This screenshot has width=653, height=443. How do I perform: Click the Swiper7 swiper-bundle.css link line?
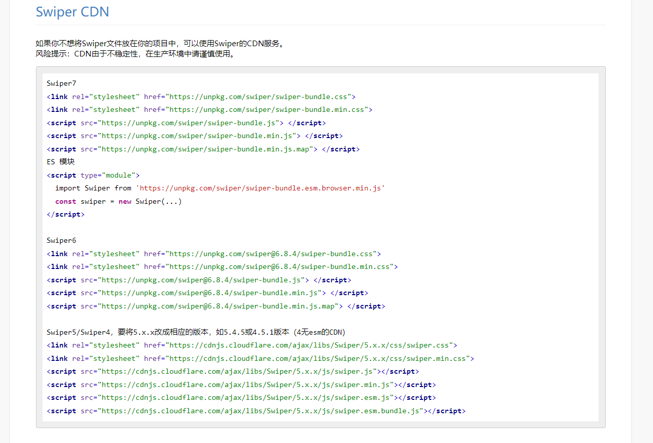tap(201, 97)
